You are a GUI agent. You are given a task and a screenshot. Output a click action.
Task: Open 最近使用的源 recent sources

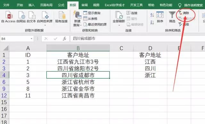coord(95,24)
